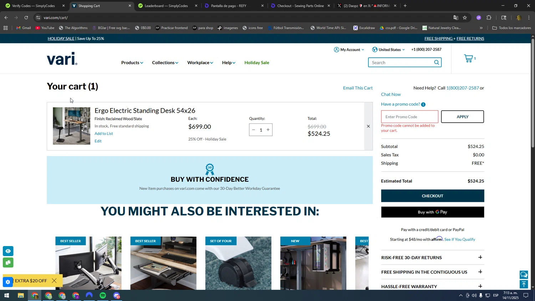Image resolution: width=535 pixels, height=301 pixels.
Task: Click the translate page icon in address bar
Action: [455, 17]
